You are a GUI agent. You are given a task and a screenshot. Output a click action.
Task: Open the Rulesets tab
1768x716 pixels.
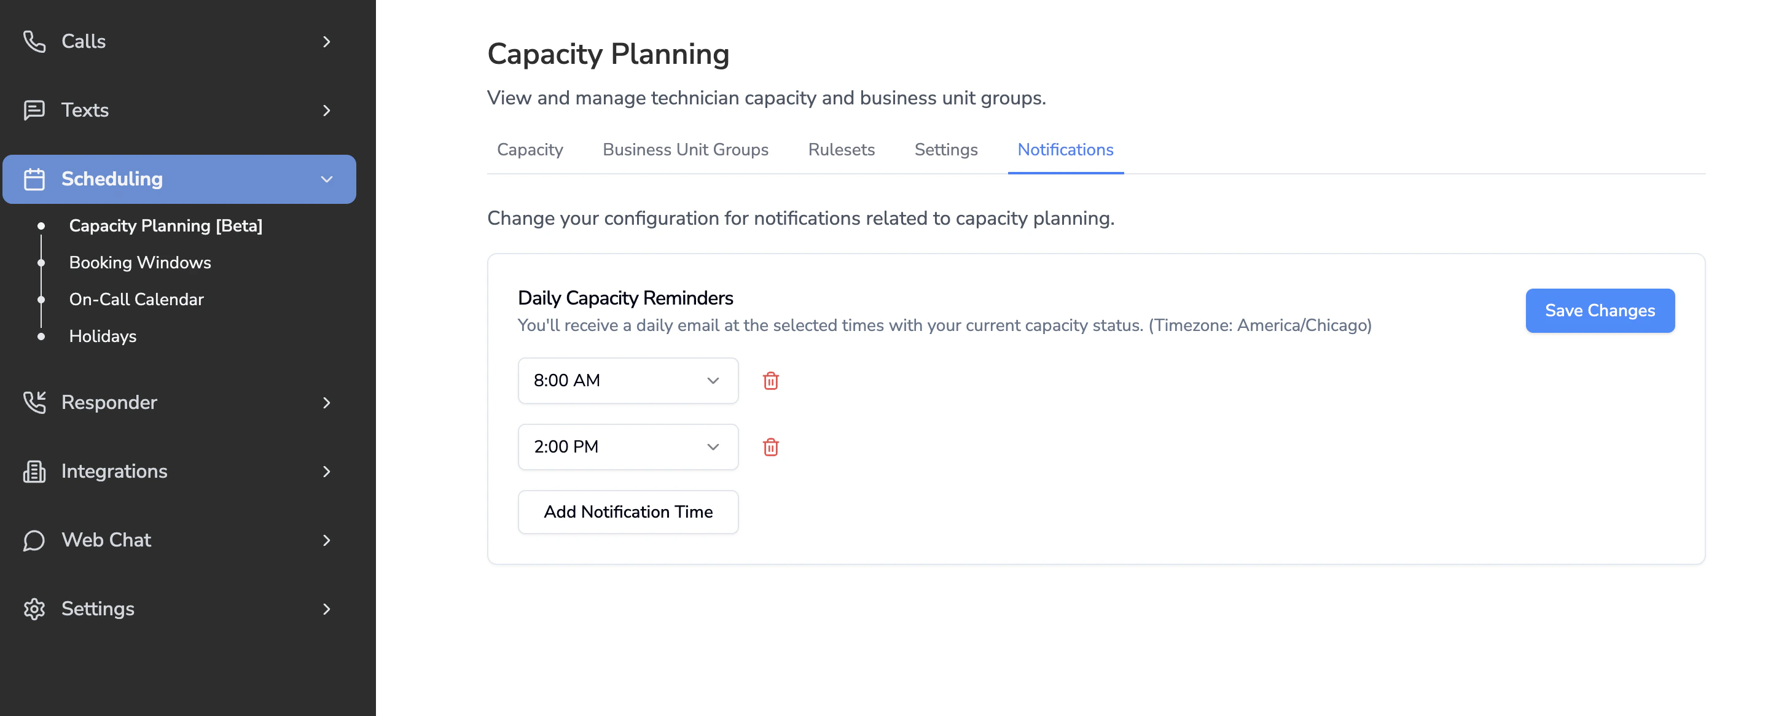(841, 149)
